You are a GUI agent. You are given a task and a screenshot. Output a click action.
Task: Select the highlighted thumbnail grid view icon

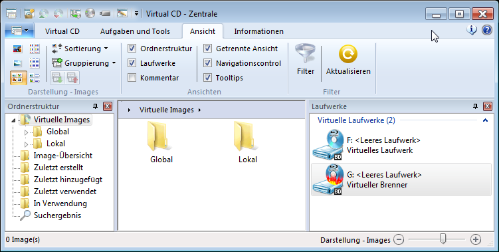click(18, 78)
